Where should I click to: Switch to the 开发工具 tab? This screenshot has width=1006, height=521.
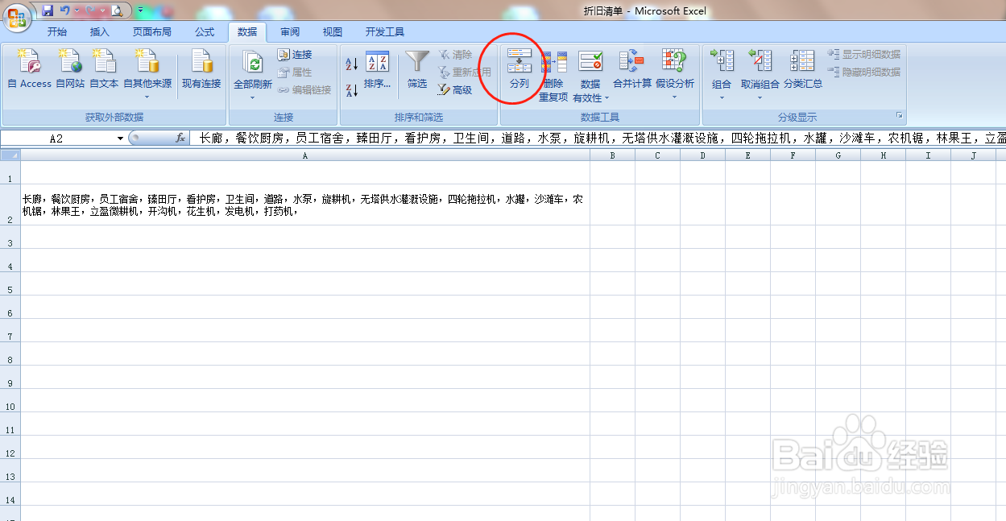pos(385,32)
